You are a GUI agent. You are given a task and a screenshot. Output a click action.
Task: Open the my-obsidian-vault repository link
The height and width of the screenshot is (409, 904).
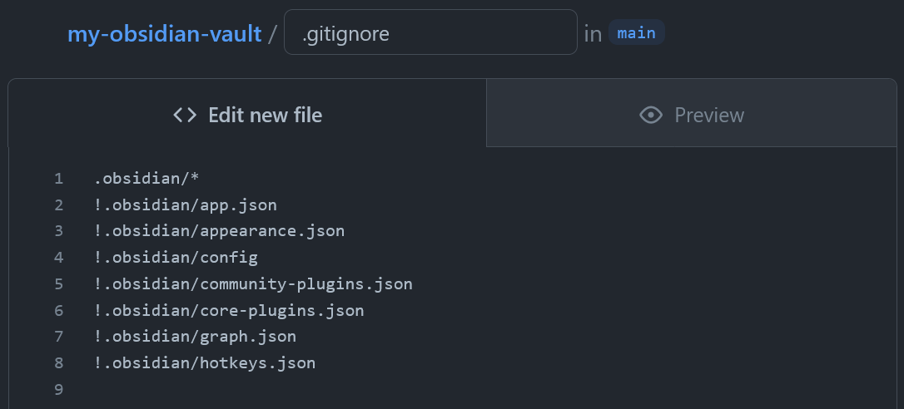point(164,34)
